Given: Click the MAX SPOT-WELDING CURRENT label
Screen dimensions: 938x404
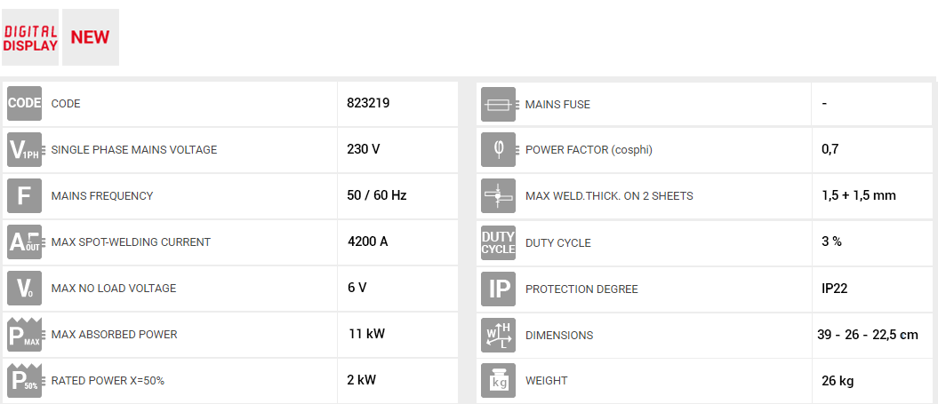Looking at the screenshot, I should [x=131, y=242].
